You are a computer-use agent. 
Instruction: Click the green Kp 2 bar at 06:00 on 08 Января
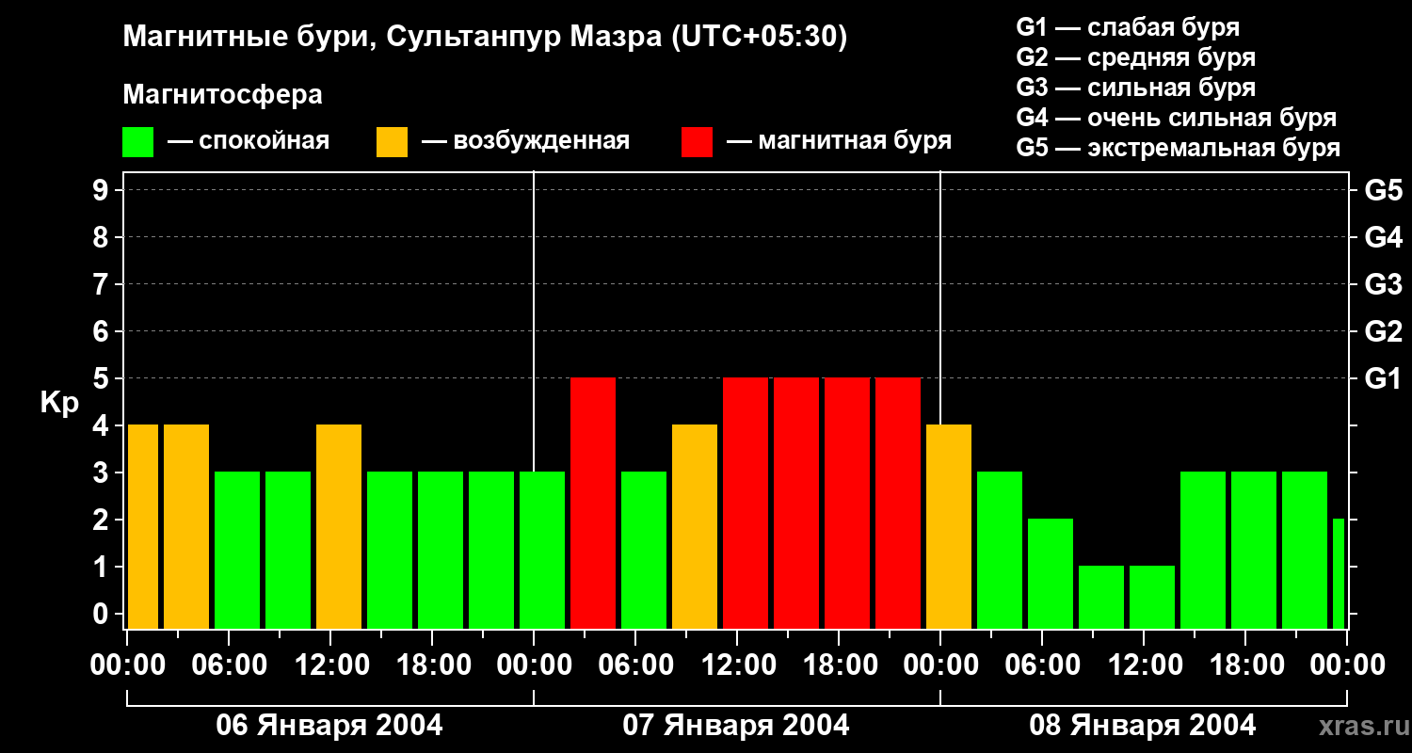point(1051,574)
